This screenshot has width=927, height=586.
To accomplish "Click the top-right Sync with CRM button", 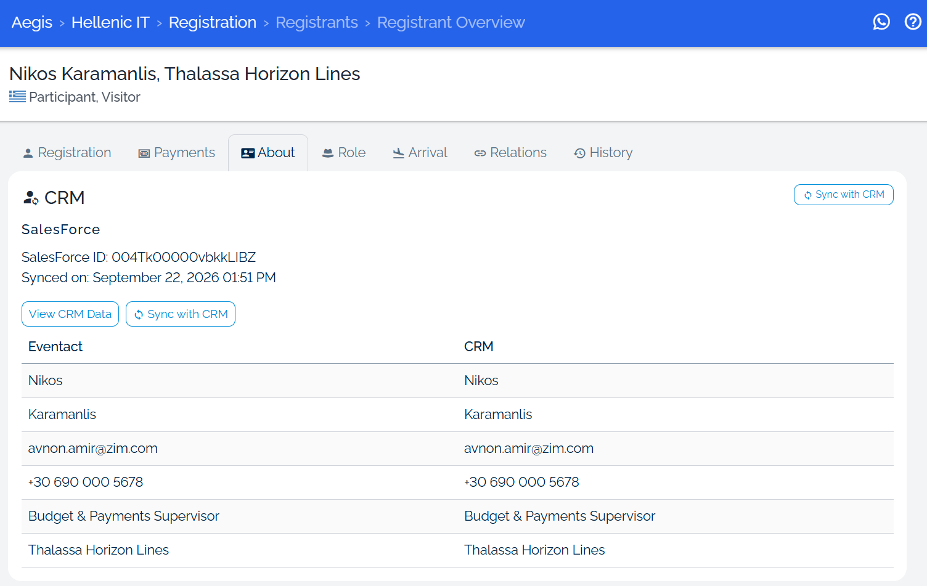I will 843,195.
